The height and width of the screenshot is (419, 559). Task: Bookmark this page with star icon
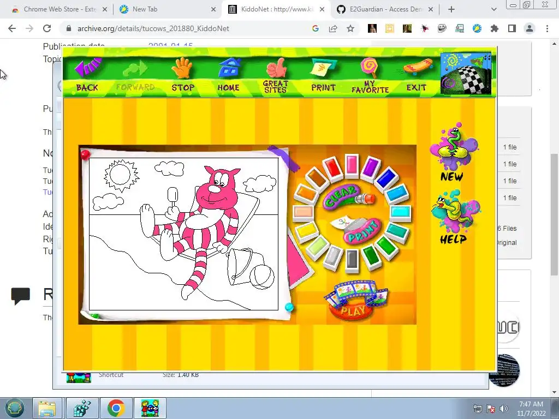[x=350, y=28]
